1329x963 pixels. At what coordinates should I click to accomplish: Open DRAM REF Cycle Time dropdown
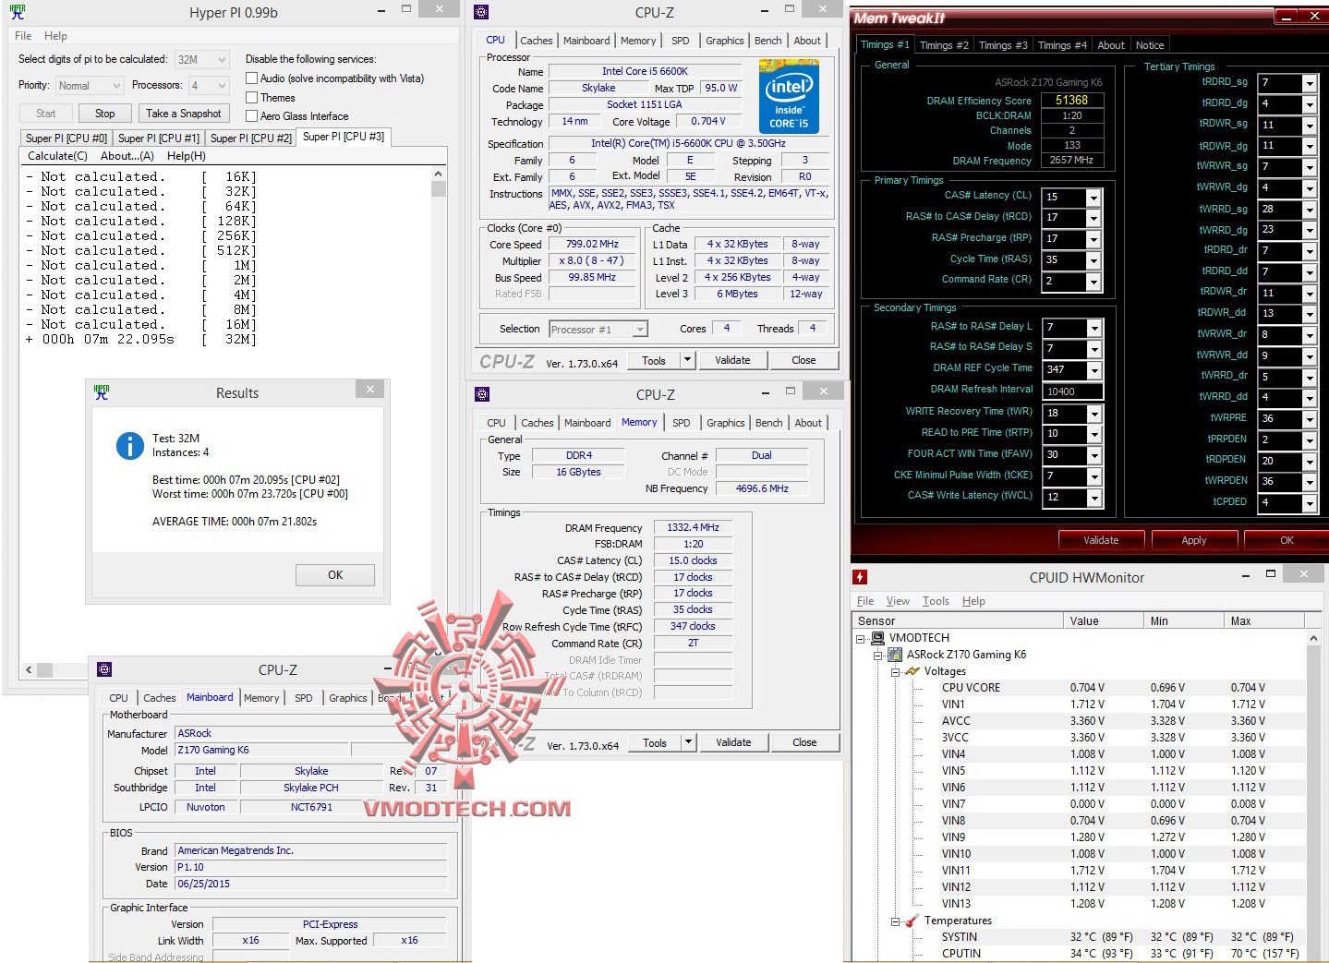1093,370
